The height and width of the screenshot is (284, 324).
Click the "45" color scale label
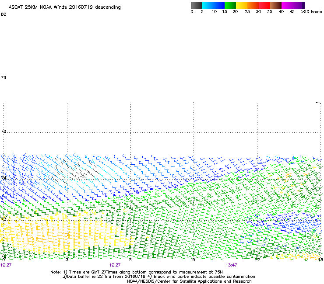pyautogui.click(x=292, y=12)
